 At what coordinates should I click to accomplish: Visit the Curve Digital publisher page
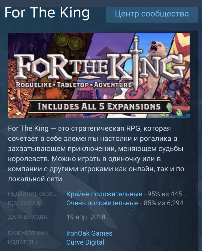85,242
